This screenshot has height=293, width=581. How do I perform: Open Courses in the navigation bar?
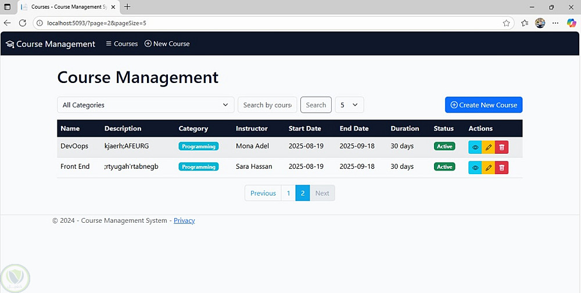pos(122,44)
